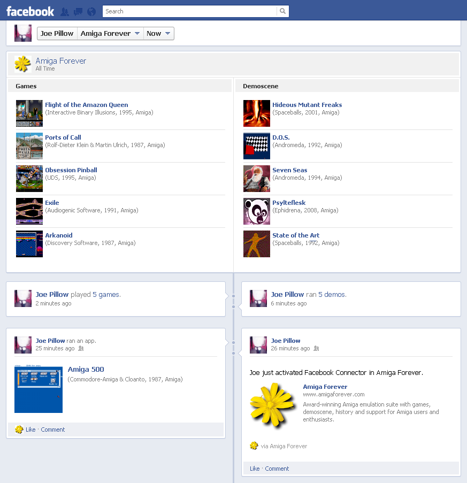
Task: Open Arkanoid game thumbnail
Action: pos(29,244)
